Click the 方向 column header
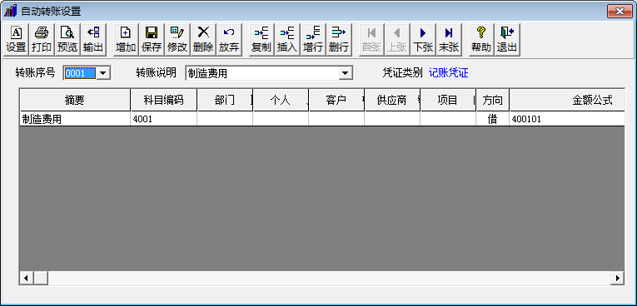Image resolution: width=637 pixels, height=306 pixels. 493,101
